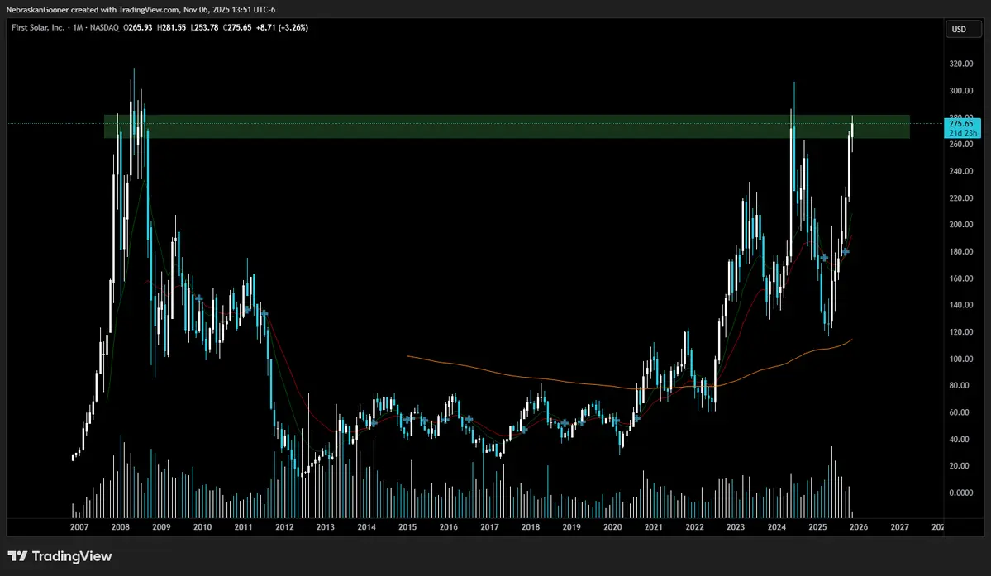Click the 2012 label on time axis
This screenshot has height=576, width=991.
click(284, 526)
